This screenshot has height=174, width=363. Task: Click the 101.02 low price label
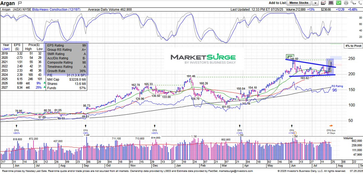[227, 107]
